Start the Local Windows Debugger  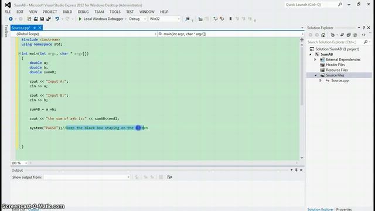(101, 19)
